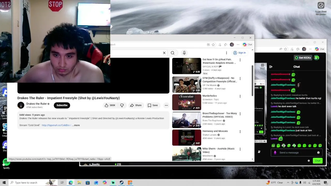The width and height of the screenshot is (331, 186).
Task: Share the Impatient Freestyle video
Action: point(136,105)
